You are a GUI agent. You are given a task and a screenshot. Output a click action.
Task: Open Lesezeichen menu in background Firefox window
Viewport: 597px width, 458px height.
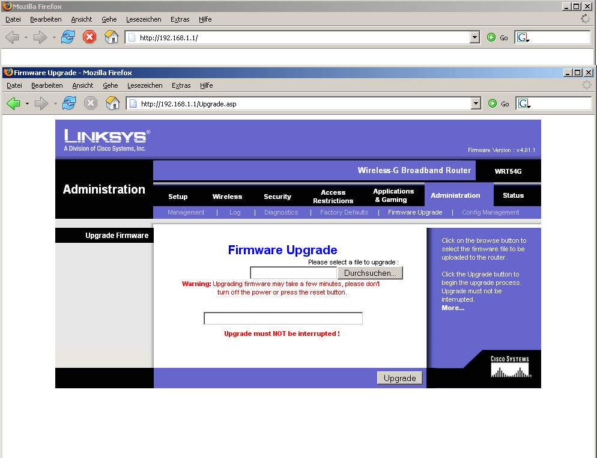[144, 19]
